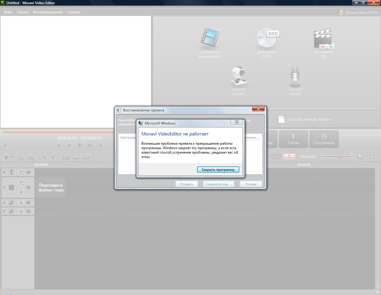
Task: Jump to the next clip with the skip-forward button
Action: coord(101,145)
